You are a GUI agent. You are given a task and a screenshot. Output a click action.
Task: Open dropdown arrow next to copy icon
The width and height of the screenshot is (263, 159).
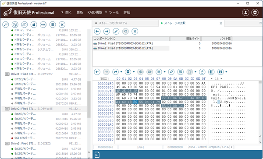[195, 72]
